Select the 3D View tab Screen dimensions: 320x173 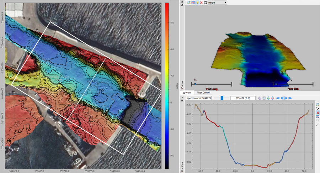[187, 93]
